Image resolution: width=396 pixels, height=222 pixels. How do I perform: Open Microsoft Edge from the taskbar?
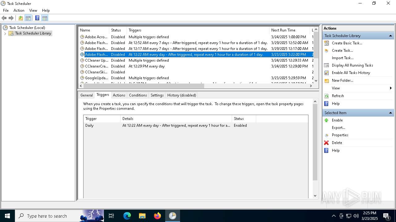tap(127, 216)
